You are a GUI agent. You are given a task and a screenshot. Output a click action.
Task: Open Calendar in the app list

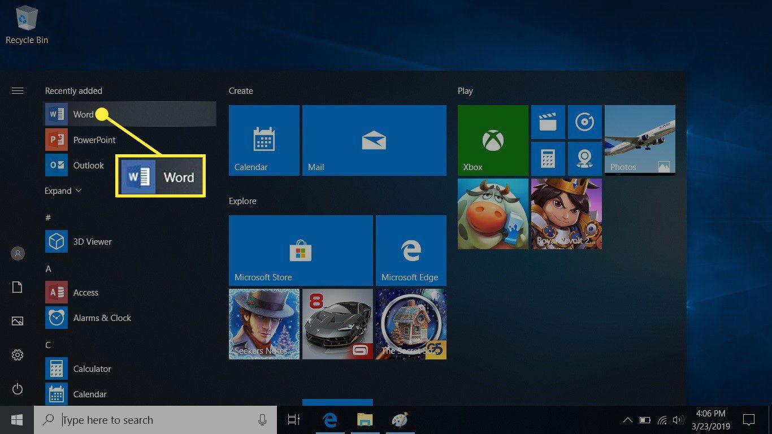click(130, 394)
